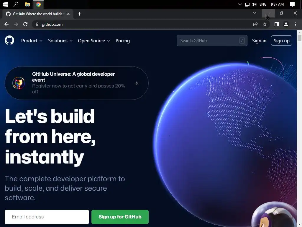Click the Universe Octocat badge icon
This screenshot has width=302, height=227.
[19, 83]
